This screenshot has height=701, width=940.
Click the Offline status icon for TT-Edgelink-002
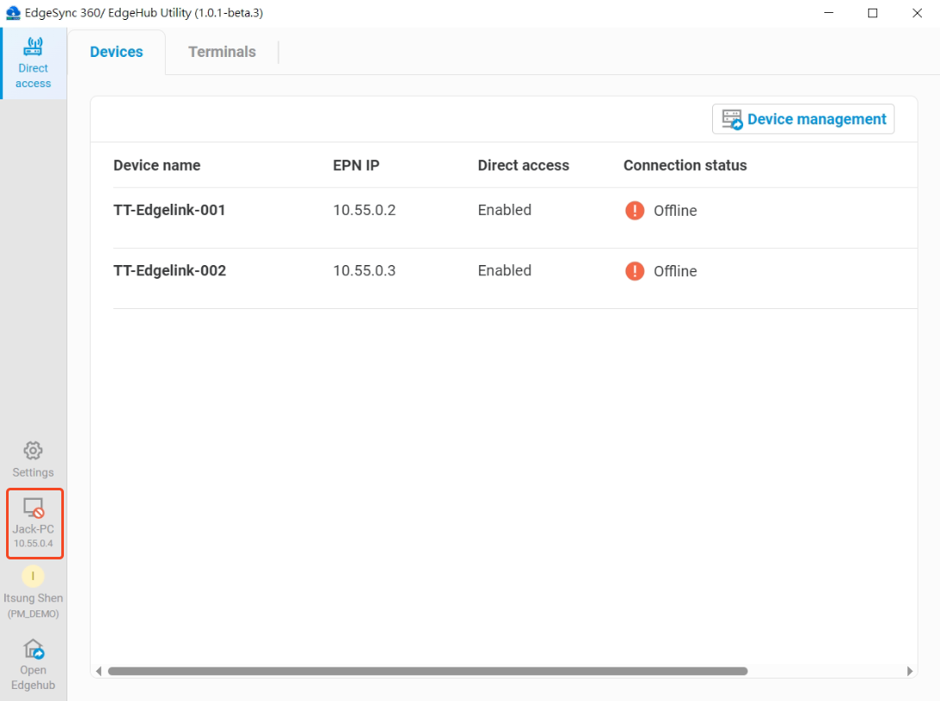click(634, 270)
